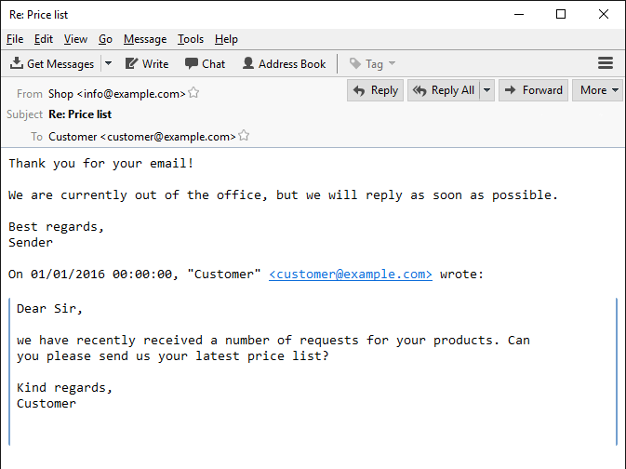Expand the Reply All dropdown arrow
626x469 pixels.
point(486,90)
